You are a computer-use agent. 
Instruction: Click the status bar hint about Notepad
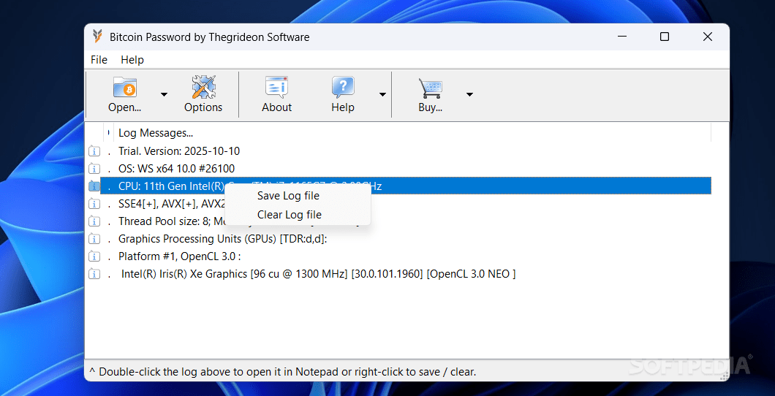[x=282, y=372]
